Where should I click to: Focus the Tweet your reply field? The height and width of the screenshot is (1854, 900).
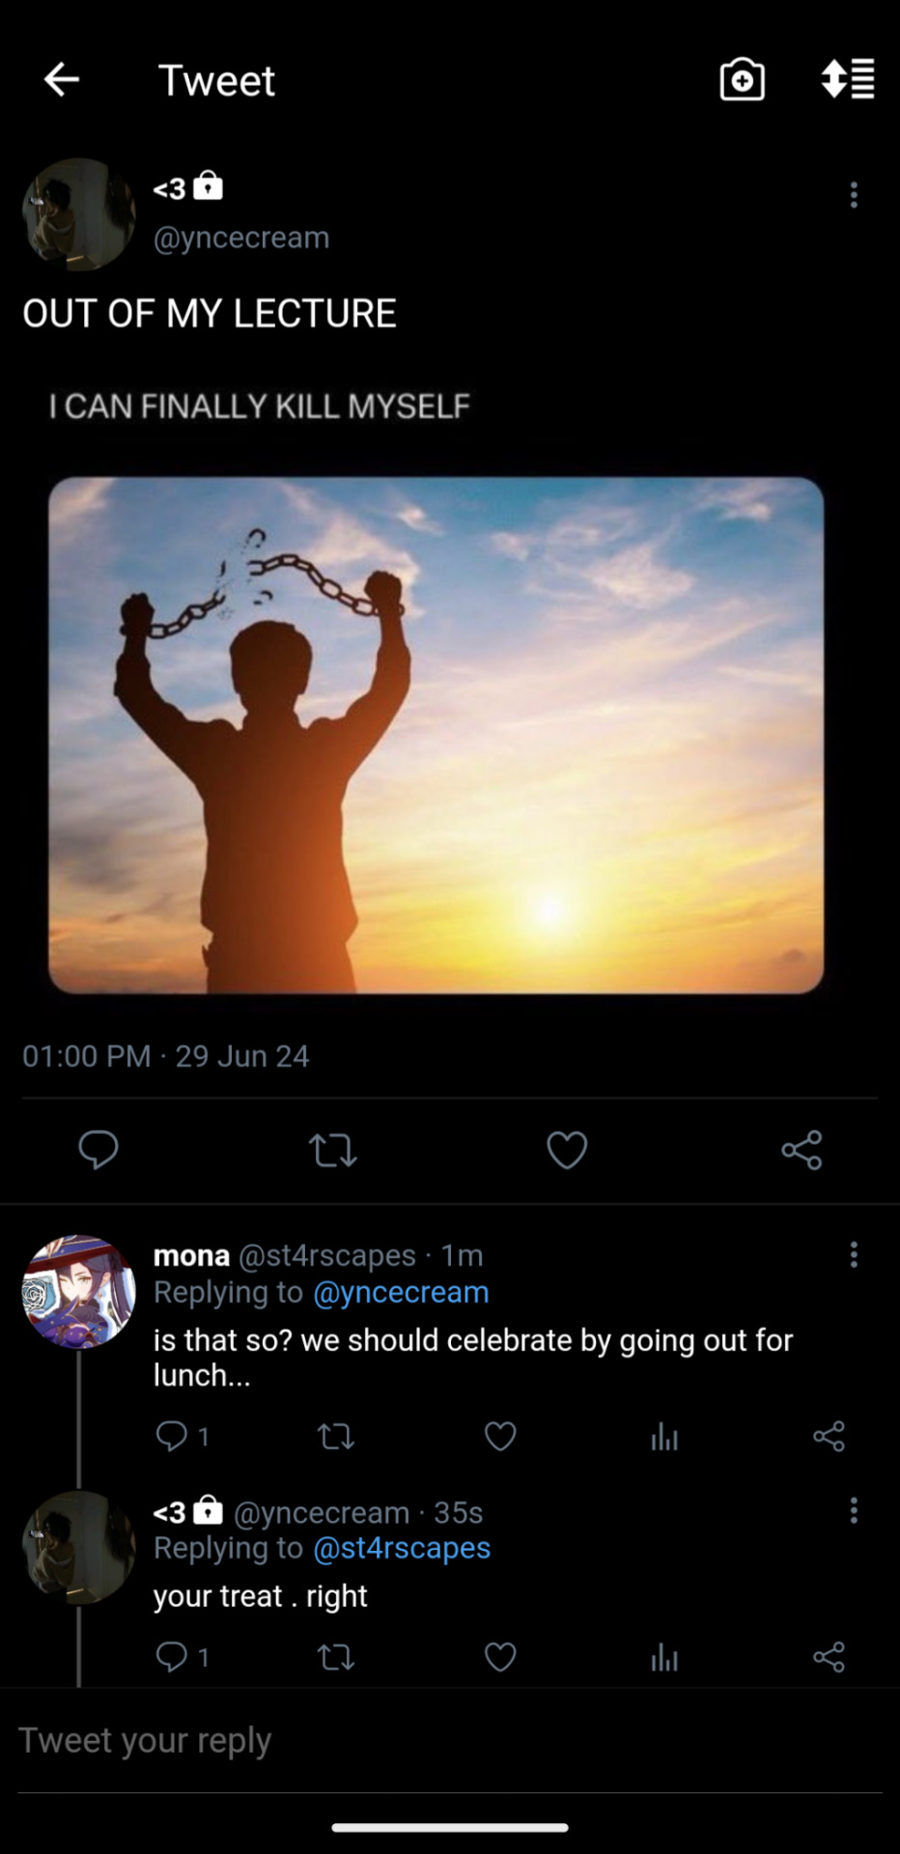(x=450, y=1741)
